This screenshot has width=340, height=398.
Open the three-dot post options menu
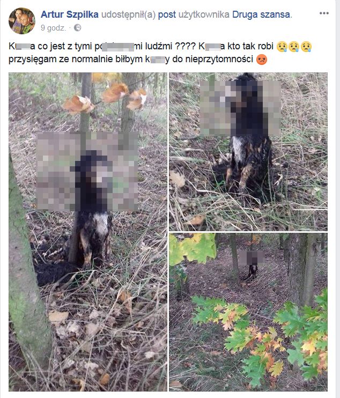(324, 13)
